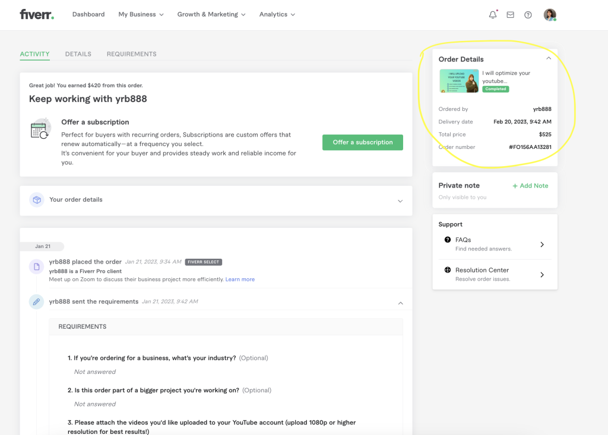
Task: Open the messages envelope icon
Action: tap(510, 15)
